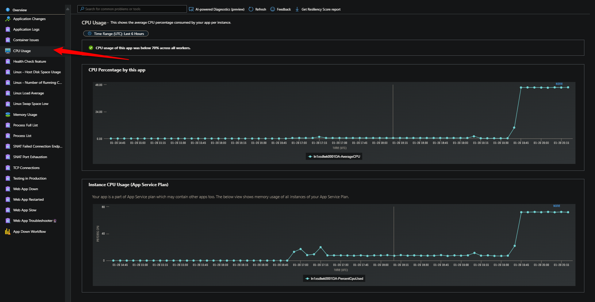This screenshot has height=302, width=595.
Task: Click the CPU Percentage by this app heading
Action: tap(117, 70)
